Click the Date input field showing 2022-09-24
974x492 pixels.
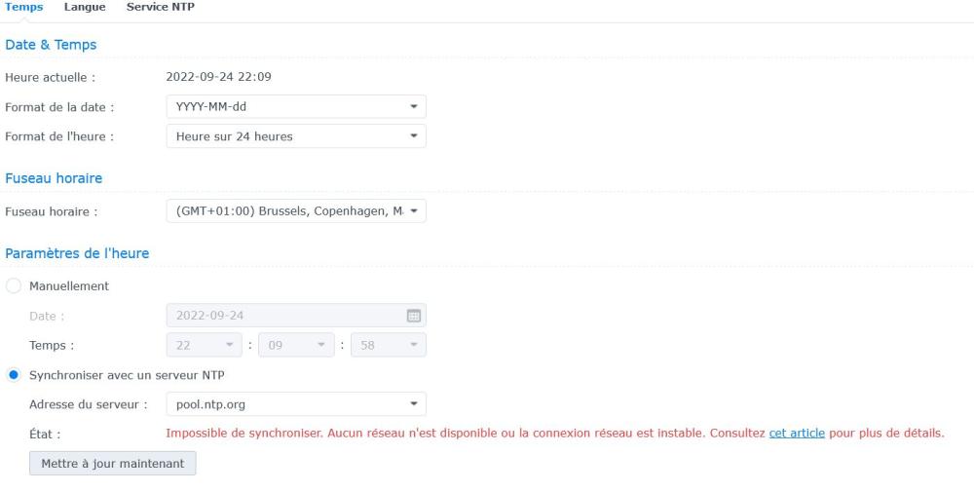tap(282, 316)
